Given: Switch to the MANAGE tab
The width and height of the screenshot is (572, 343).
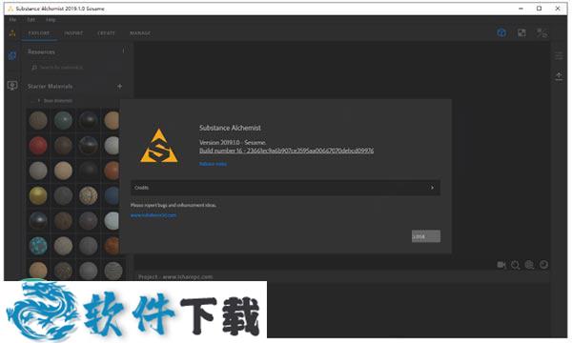Looking at the screenshot, I should [140, 33].
